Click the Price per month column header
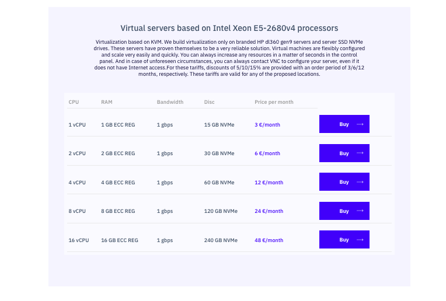 click(274, 102)
